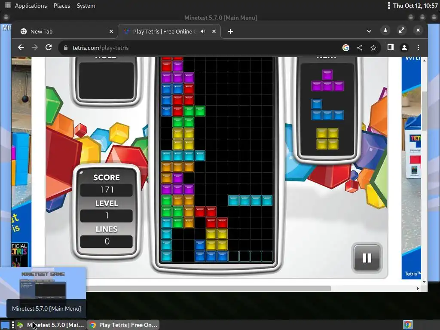
Task: Click the LINES label
Action: [x=107, y=229]
